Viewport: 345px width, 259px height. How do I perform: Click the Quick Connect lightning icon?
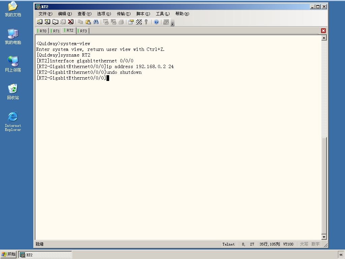pos(47,22)
